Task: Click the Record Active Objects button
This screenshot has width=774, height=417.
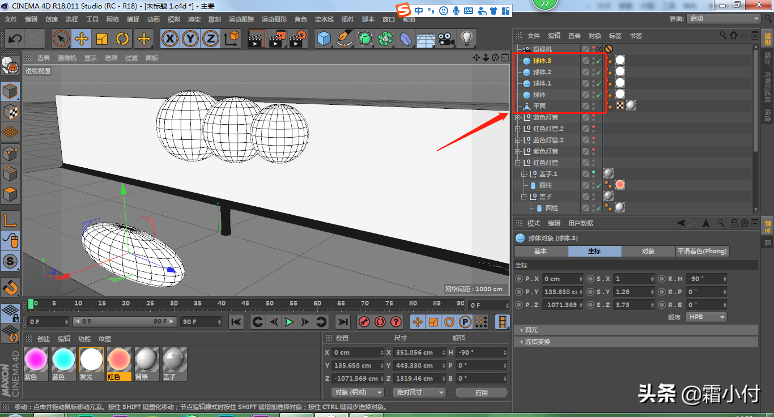Action: [x=364, y=322]
